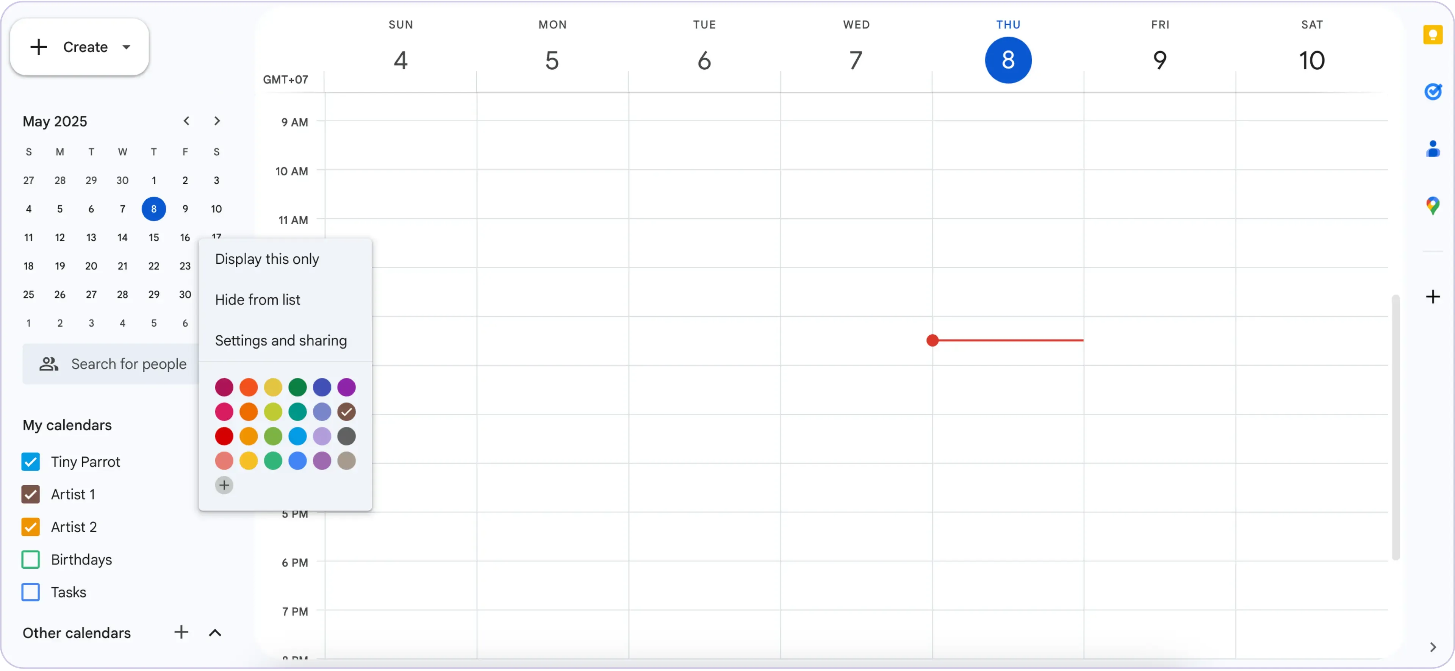Open Google Maps side panel icon

tap(1432, 206)
